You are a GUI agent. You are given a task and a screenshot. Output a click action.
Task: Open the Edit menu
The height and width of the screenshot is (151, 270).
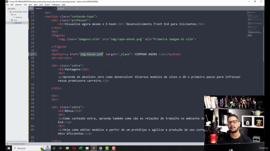[x=12, y=5]
